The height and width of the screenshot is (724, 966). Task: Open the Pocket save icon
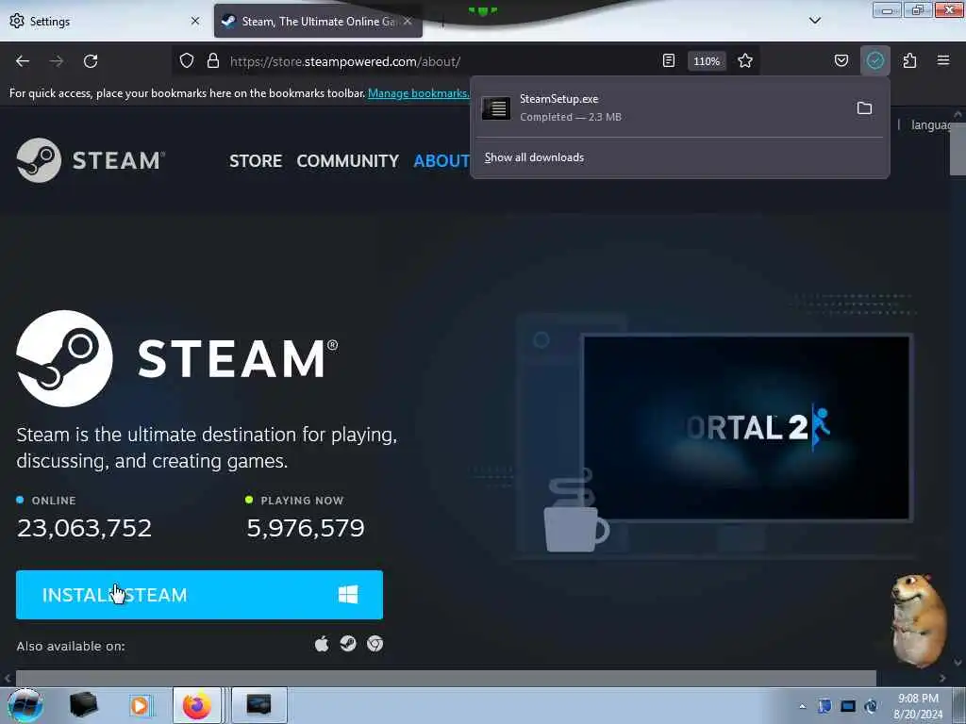pyautogui.click(x=841, y=61)
